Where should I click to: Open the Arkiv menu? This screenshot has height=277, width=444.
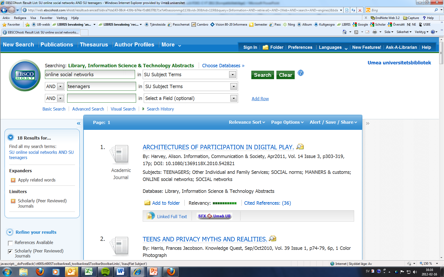click(x=6, y=18)
